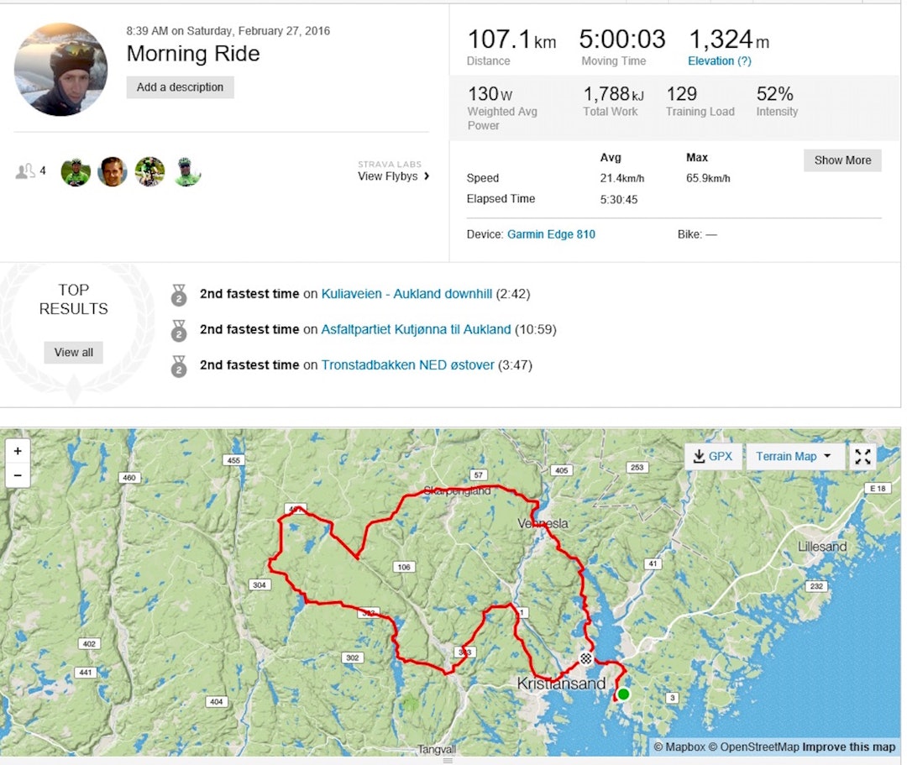Open Asfaltpartiet Kutjønna til Aukland segment
This screenshot has height=765, width=907.
point(416,329)
